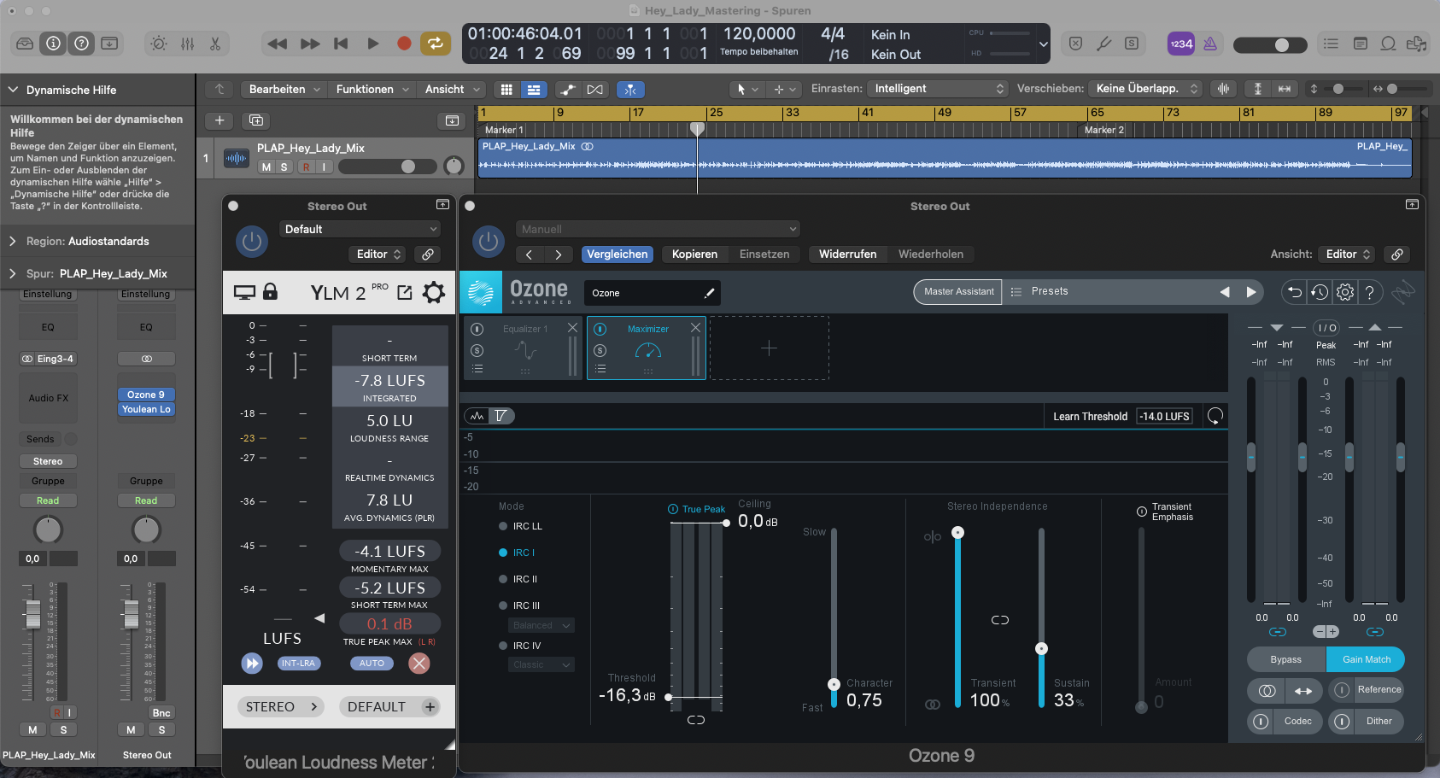
Task: Click the red Record button
Action: coord(404,44)
